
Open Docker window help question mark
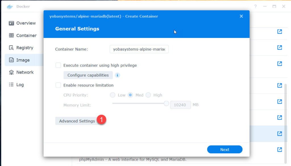[x=255, y=7]
